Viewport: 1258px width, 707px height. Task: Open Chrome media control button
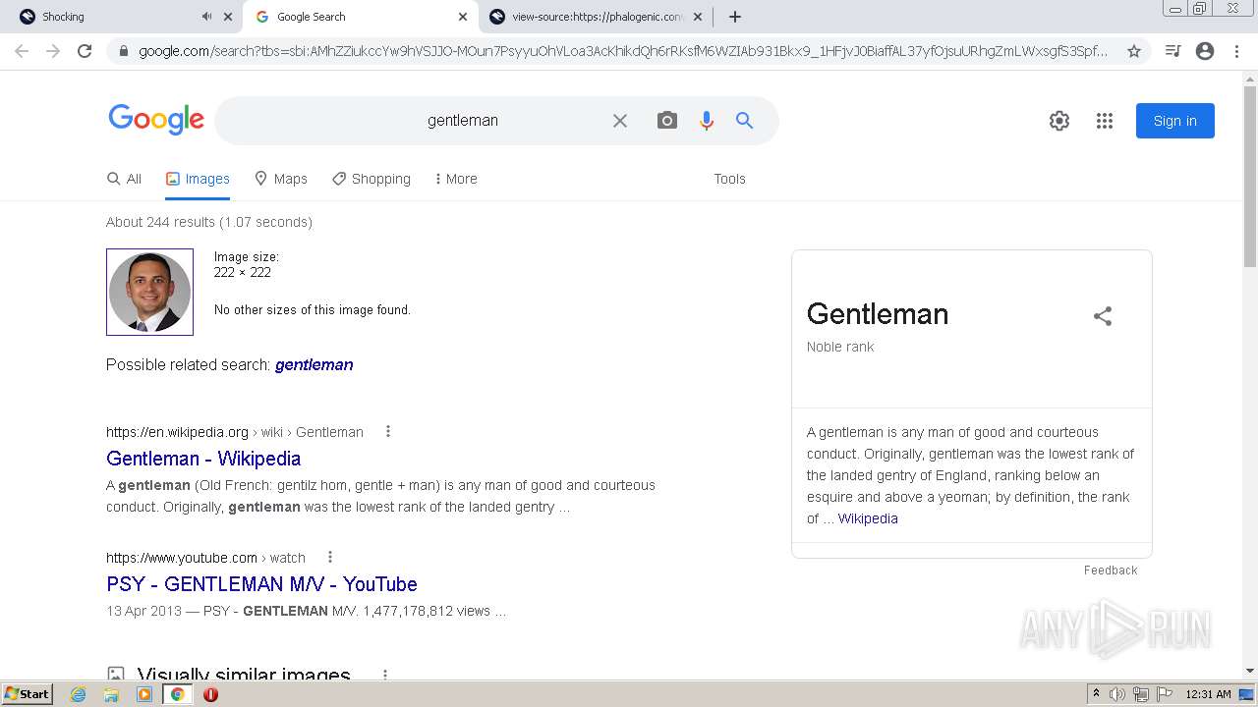click(1172, 51)
